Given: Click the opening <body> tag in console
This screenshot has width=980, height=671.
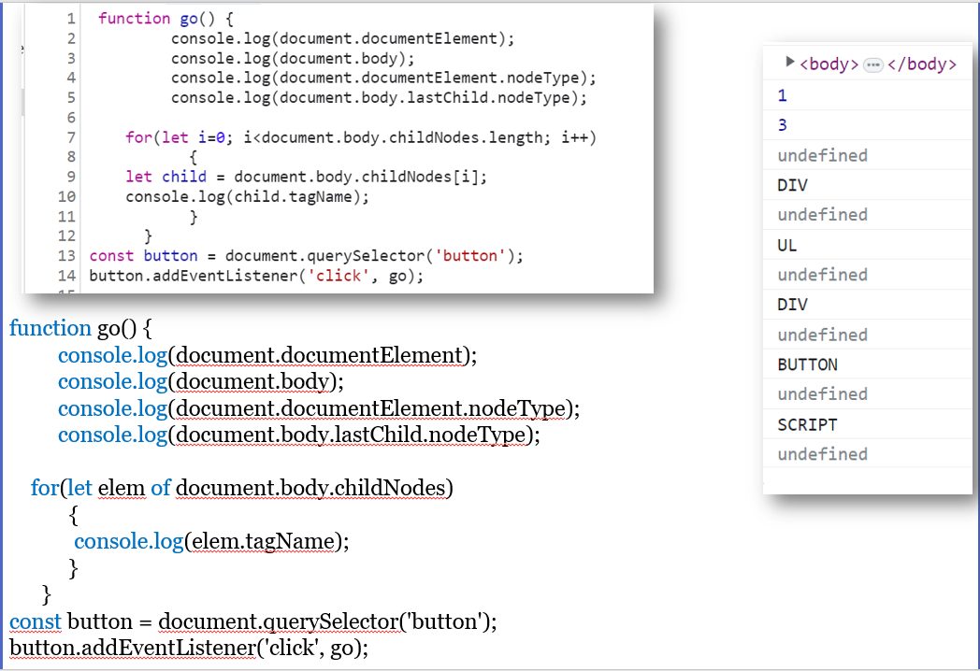Looking at the screenshot, I should coord(829,64).
